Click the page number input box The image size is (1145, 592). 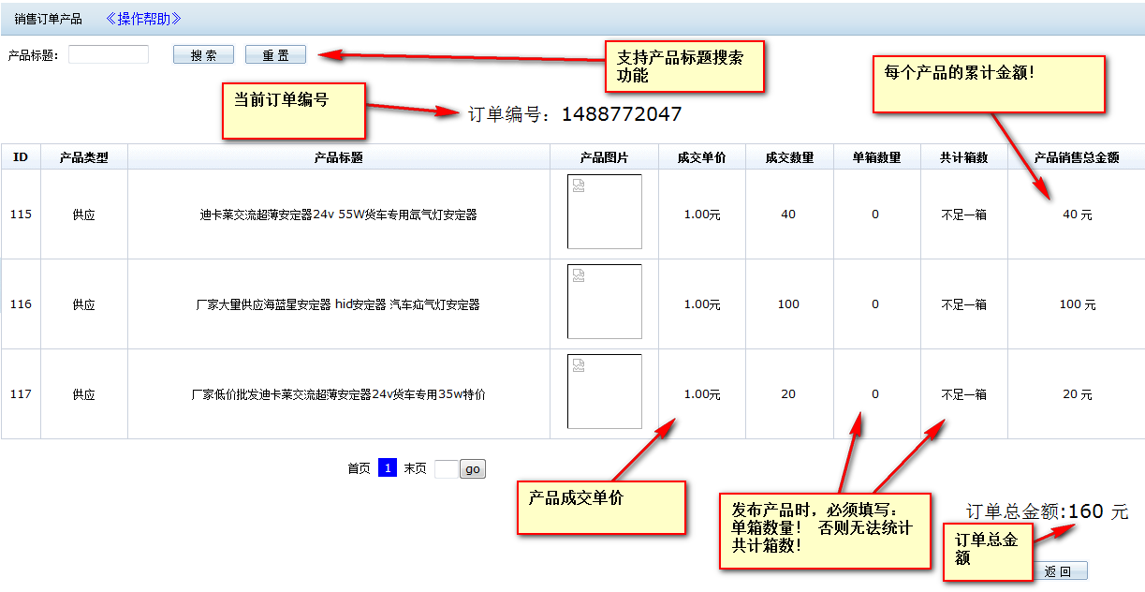point(447,469)
